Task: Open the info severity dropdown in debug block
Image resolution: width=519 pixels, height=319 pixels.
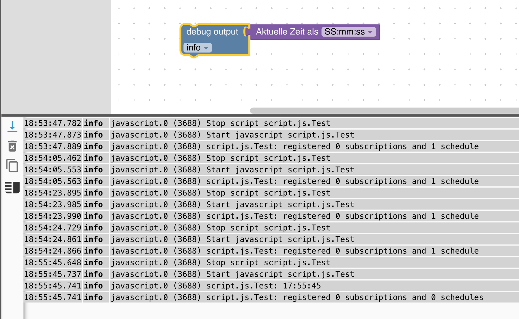Action: coord(197,48)
